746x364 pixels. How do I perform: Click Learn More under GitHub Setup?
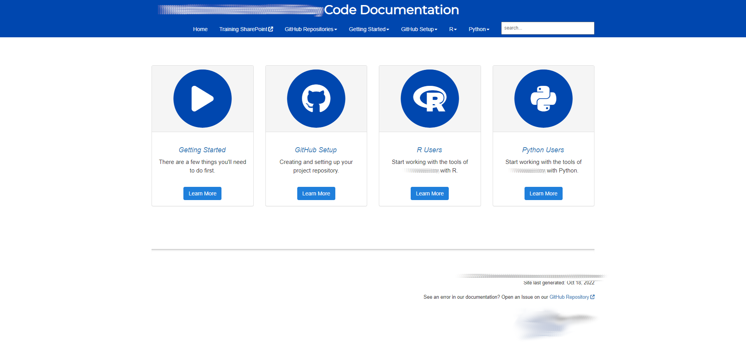tap(316, 193)
